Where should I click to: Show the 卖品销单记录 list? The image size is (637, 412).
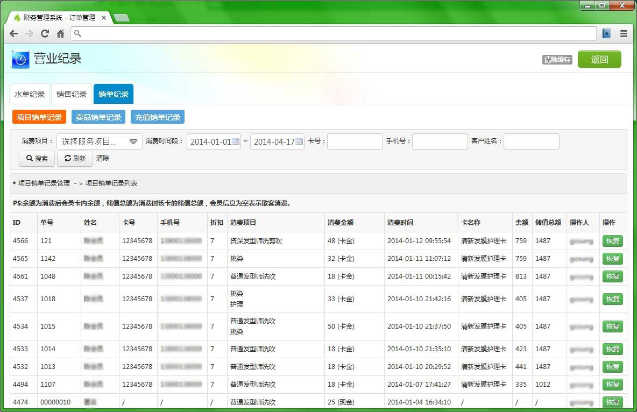pyautogui.click(x=98, y=117)
